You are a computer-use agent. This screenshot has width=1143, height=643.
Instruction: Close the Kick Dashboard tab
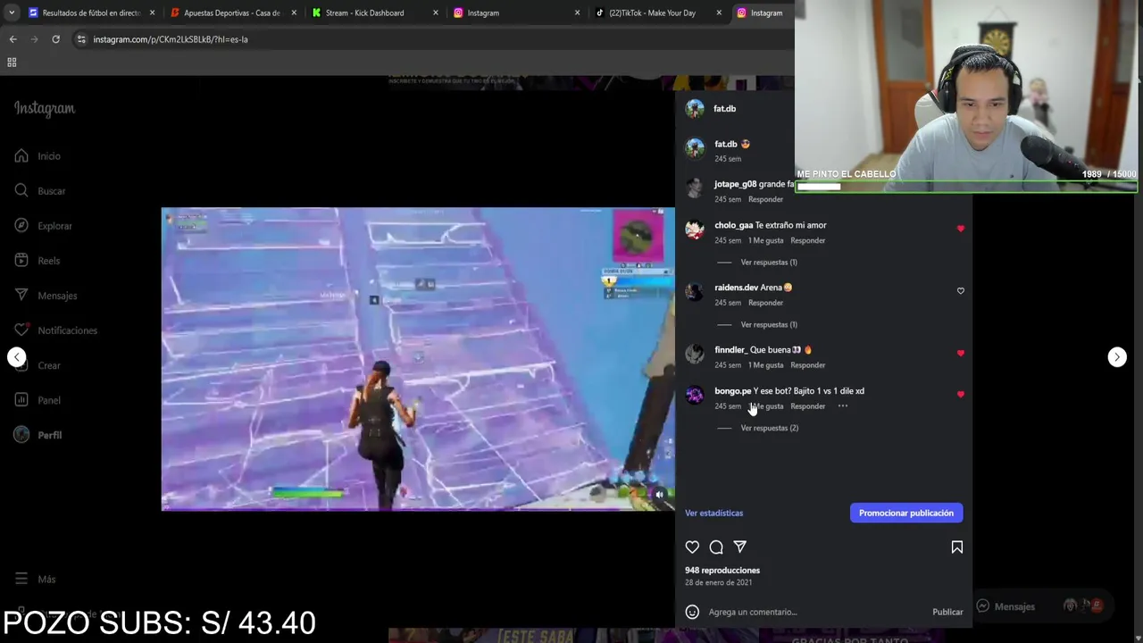(436, 13)
